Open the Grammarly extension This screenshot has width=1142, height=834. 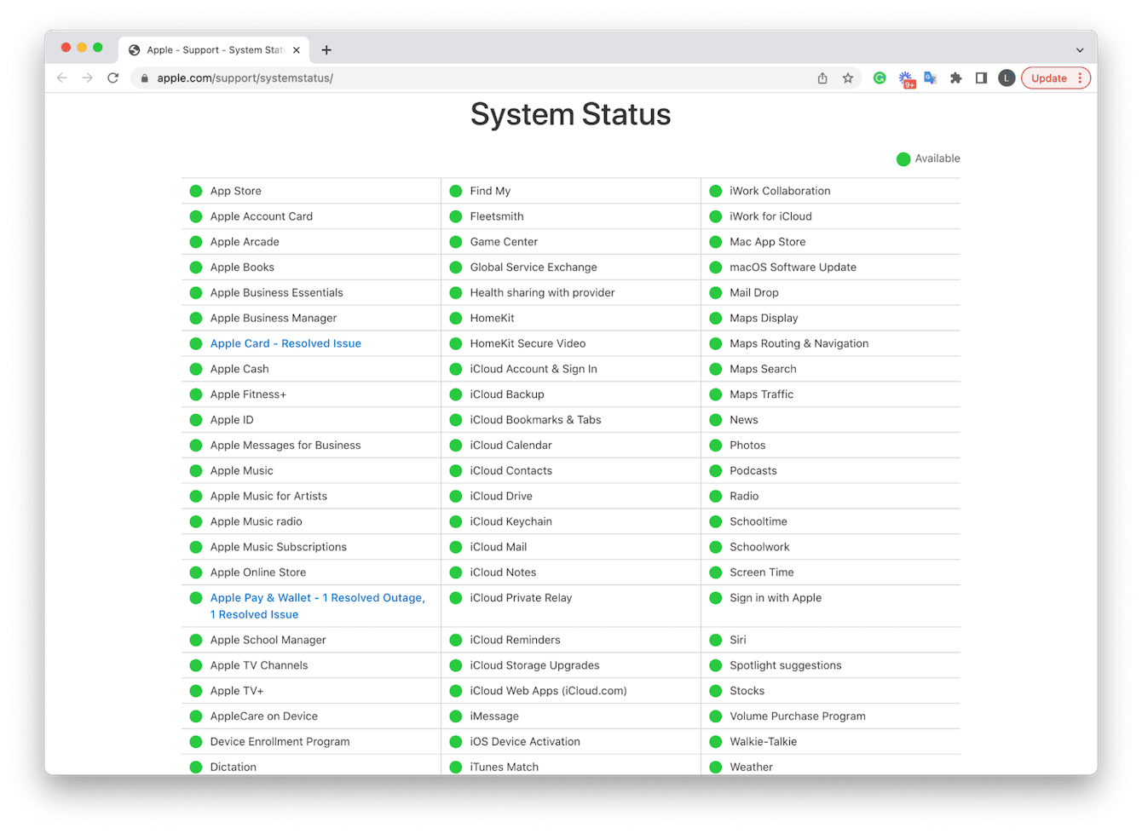click(880, 78)
